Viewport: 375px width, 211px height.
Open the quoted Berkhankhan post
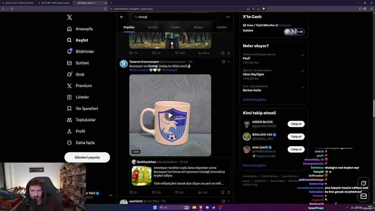[180, 173]
